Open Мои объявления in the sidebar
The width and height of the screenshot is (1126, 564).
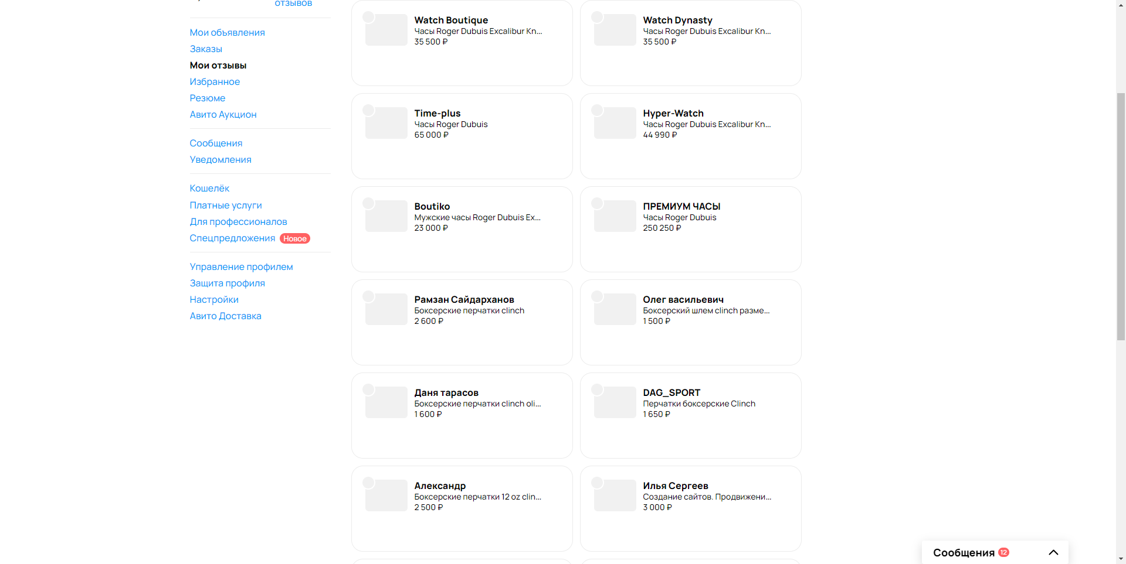227,33
